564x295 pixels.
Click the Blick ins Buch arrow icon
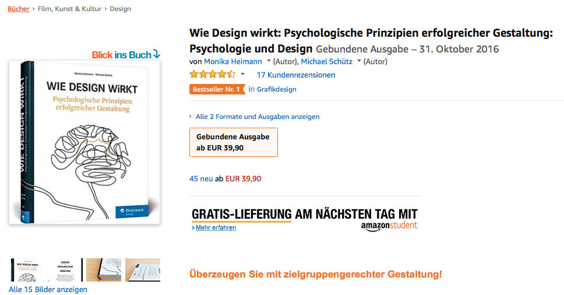(x=157, y=54)
